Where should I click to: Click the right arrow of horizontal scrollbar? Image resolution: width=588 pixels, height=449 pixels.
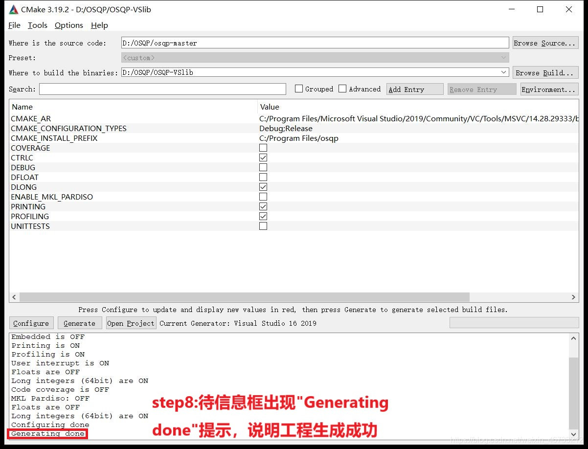click(x=574, y=297)
